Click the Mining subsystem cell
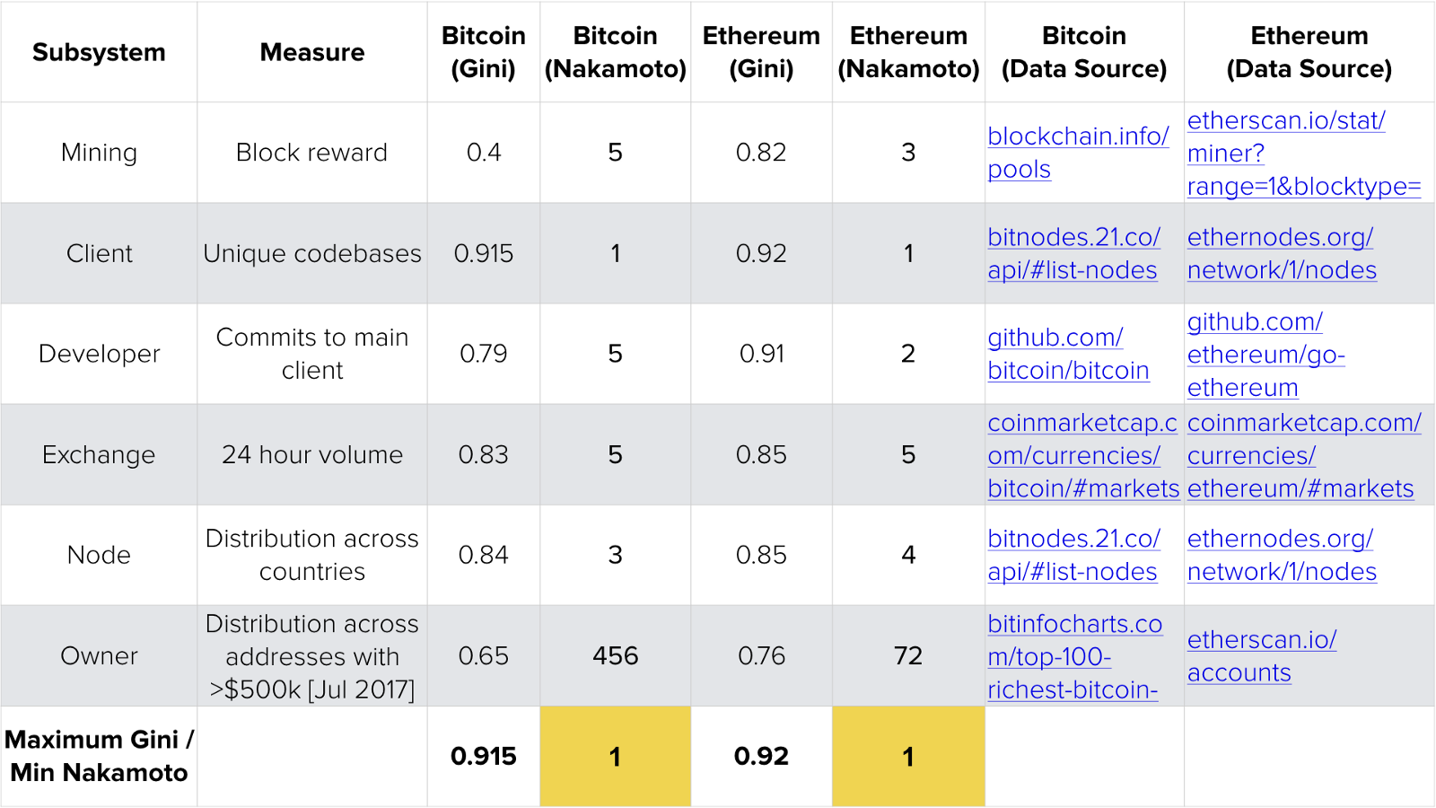1436x808 pixels. pos(99,153)
